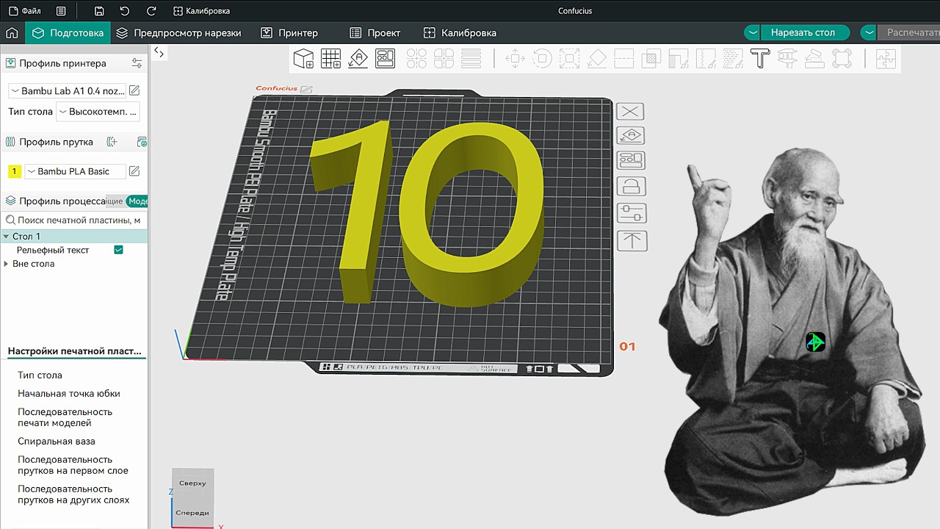The image size is (940, 529).
Task: Click the plate's auto orient icon
Action: [631, 136]
